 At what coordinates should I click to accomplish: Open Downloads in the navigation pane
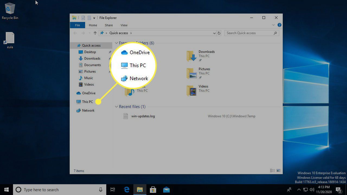tap(92, 58)
